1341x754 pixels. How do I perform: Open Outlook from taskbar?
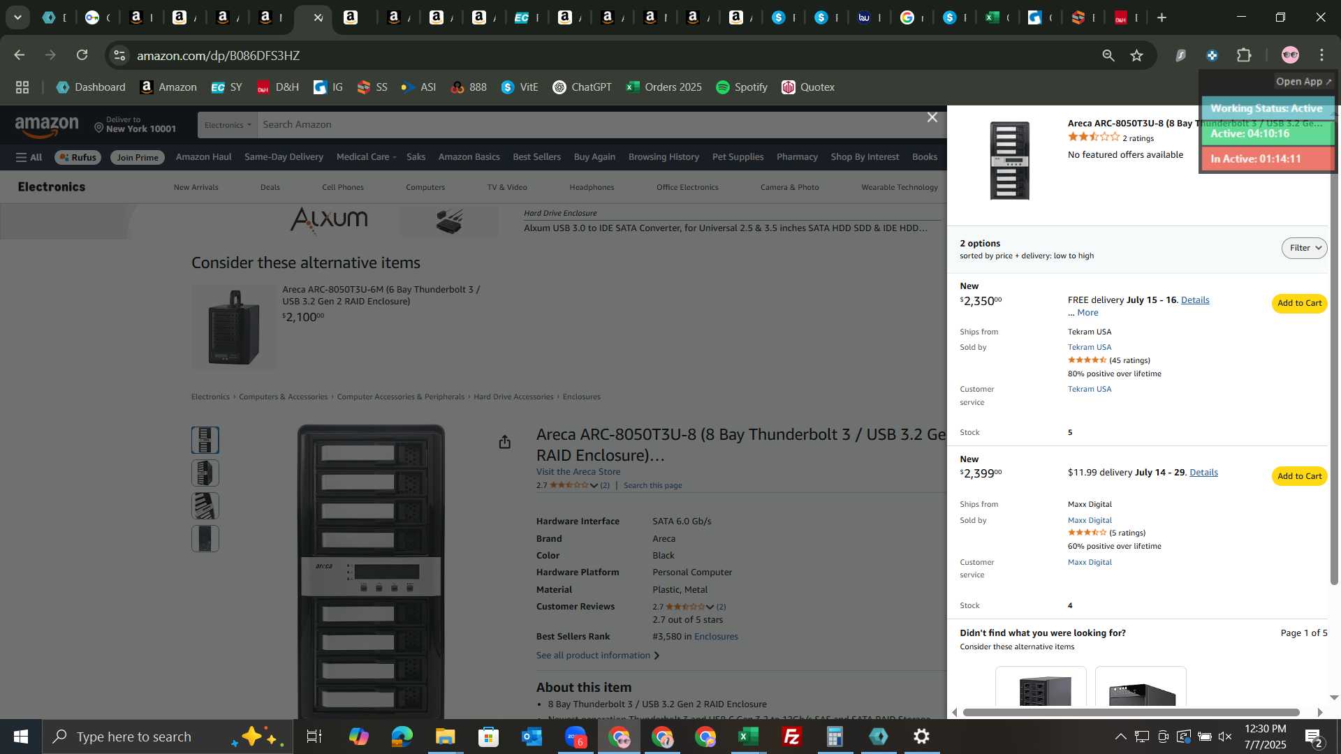[x=532, y=737]
